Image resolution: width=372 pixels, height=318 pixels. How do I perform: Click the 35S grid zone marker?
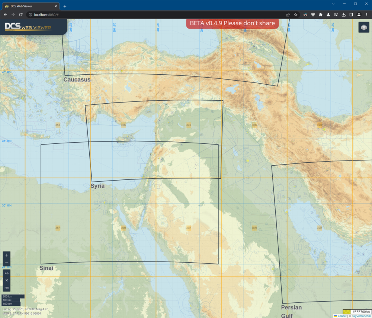[x=58, y=125]
